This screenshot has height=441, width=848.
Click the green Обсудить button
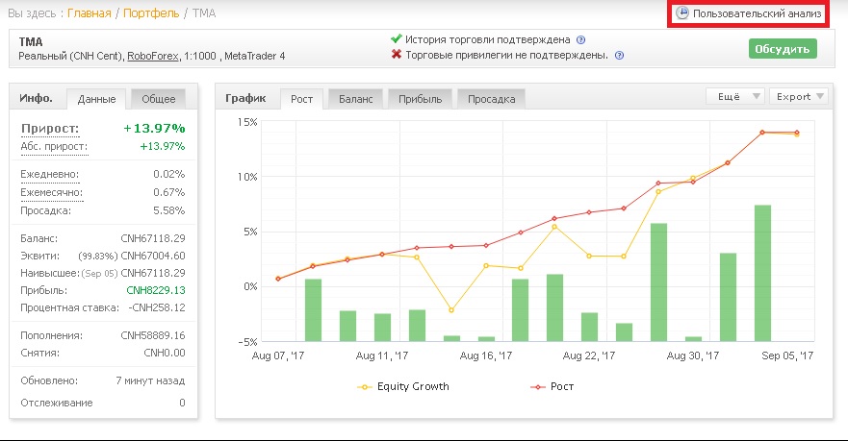click(x=783, y=49)
